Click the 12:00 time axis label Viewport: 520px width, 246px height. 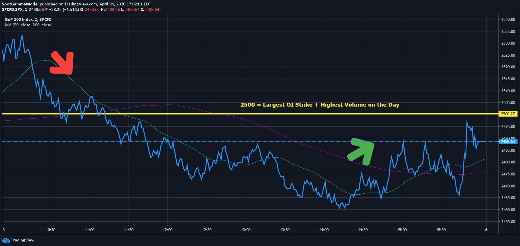tap(168, 230)
